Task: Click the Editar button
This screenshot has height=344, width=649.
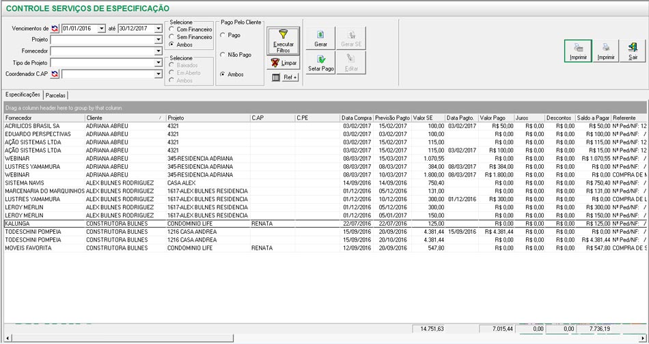Action: coord(351,63)
